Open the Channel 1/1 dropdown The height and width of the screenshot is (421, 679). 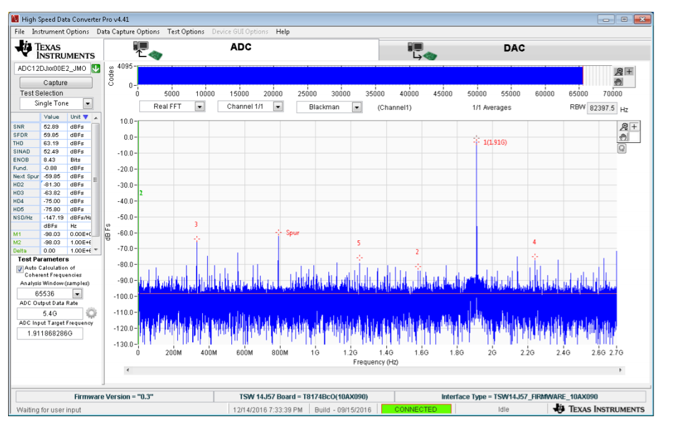(278, 106)
